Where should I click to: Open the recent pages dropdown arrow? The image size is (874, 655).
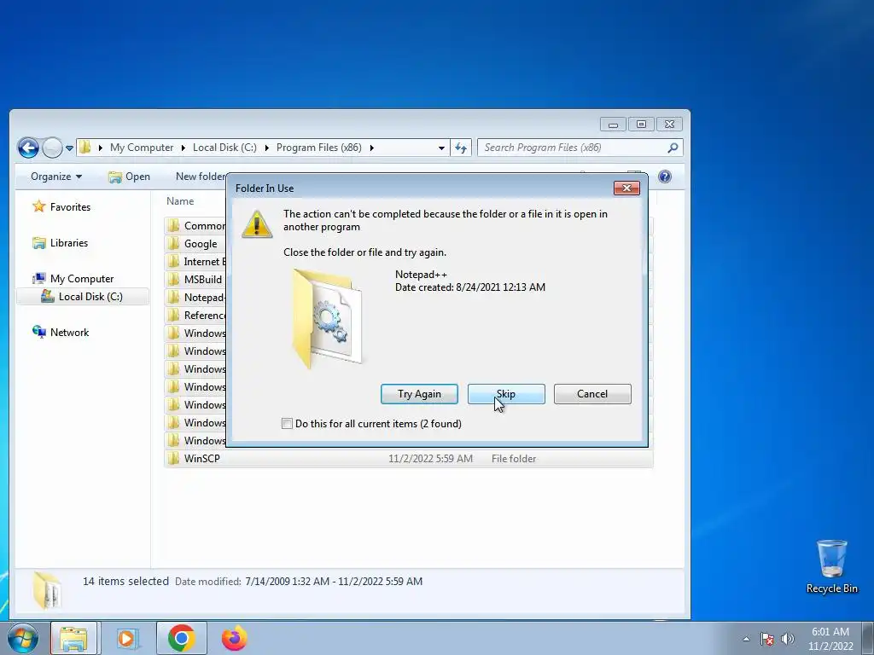pos(69,148)
